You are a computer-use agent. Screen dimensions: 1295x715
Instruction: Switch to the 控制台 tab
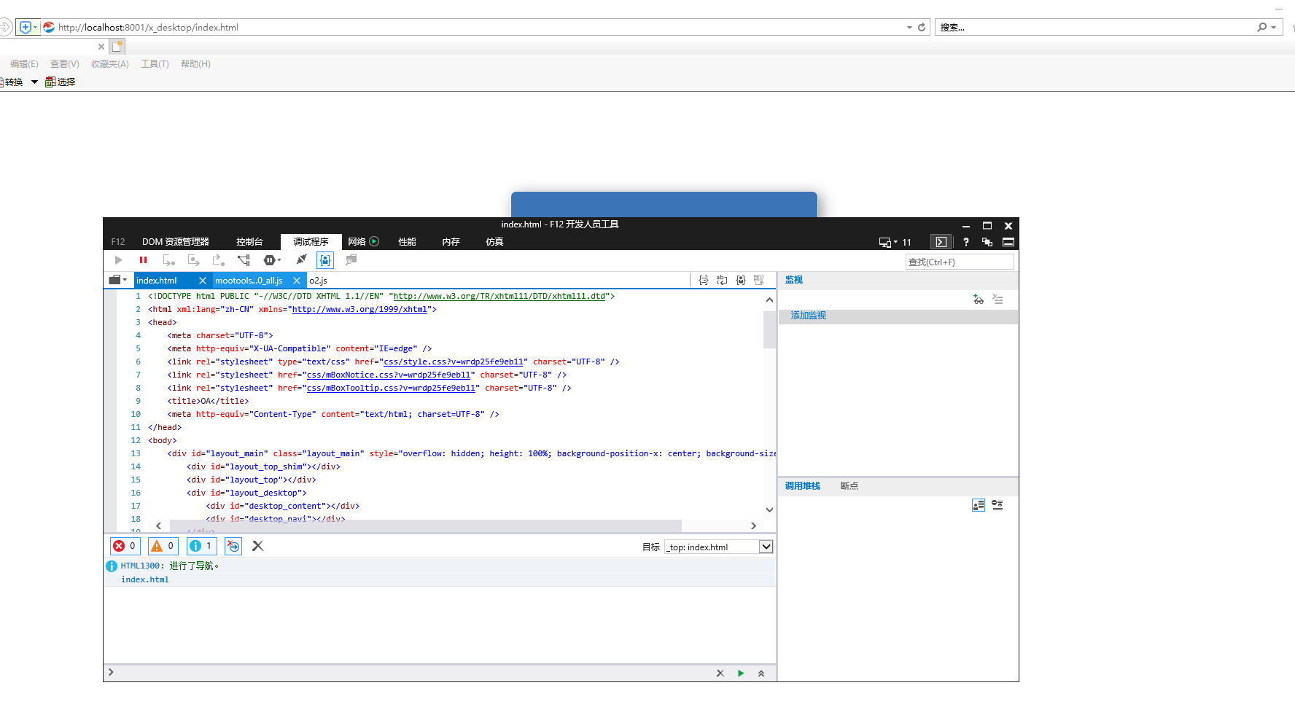[249, 242]
